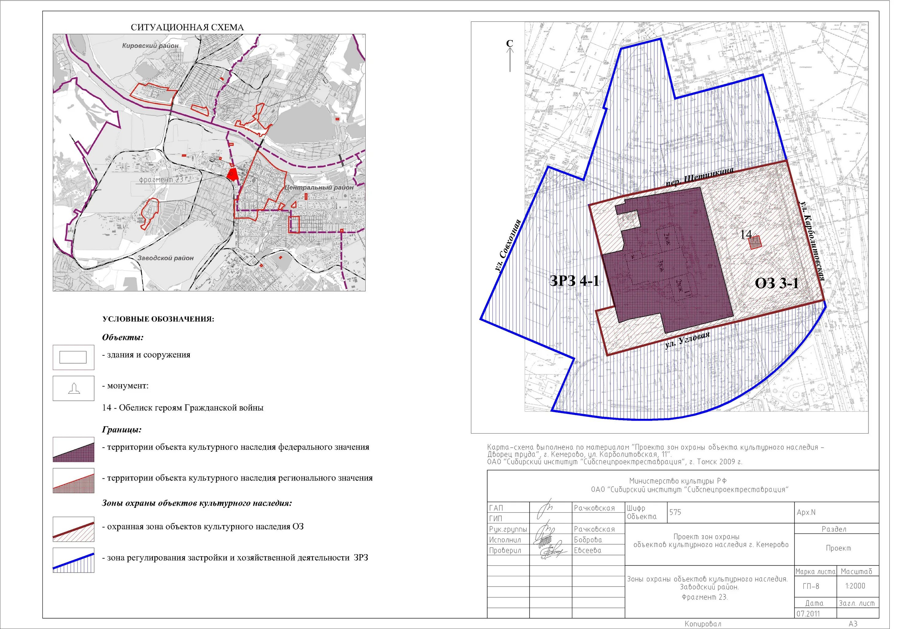Screen dimensions: 921x629
Task: Click the ЗРЗ 4-1 zone label
Action: coord(574,280)
